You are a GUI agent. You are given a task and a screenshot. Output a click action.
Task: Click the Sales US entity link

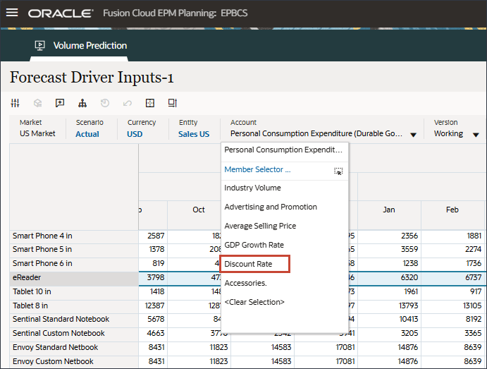(x=194, y=134)
